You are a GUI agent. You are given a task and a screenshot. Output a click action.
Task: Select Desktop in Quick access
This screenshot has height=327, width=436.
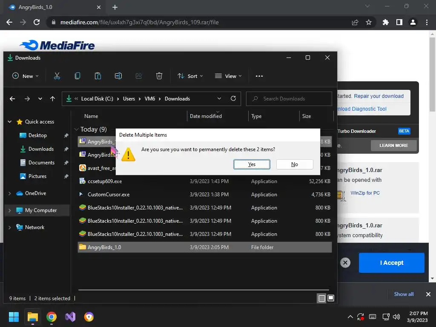(37, 135)
